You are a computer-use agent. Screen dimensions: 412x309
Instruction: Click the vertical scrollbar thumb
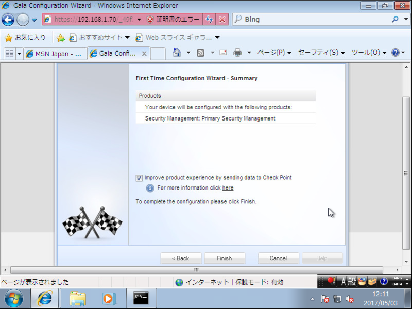point(406,173)
